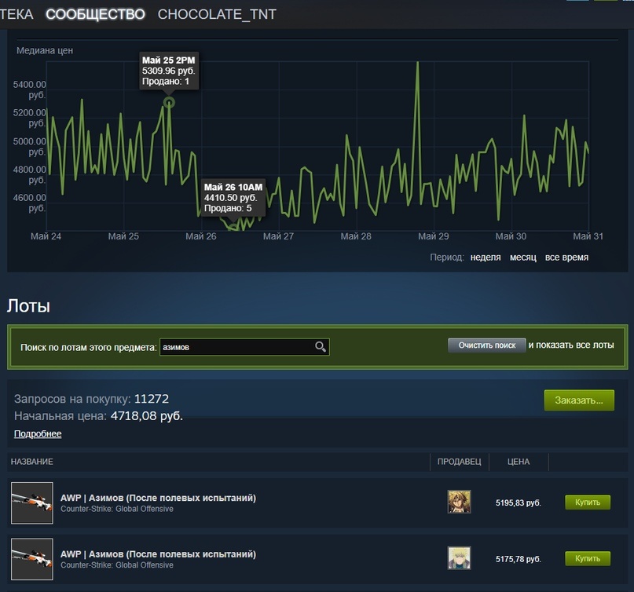Set chart period to месяц
634x592 pixels.
click(522, 258)
